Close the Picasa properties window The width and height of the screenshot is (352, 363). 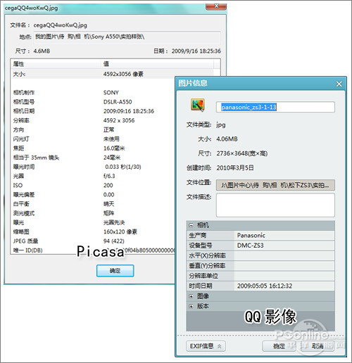coord(216,6)
